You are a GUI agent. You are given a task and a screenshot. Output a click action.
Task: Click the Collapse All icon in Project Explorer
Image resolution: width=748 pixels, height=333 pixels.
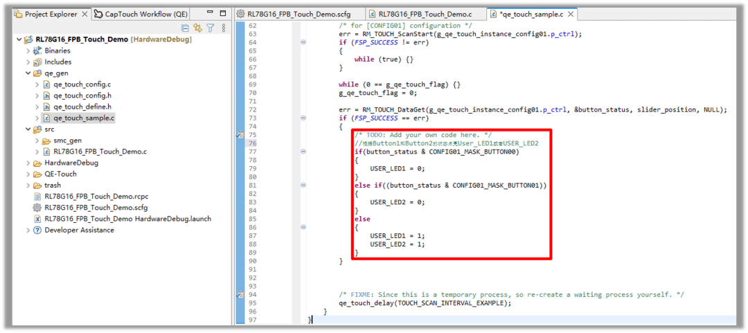(x=185, y=28)
